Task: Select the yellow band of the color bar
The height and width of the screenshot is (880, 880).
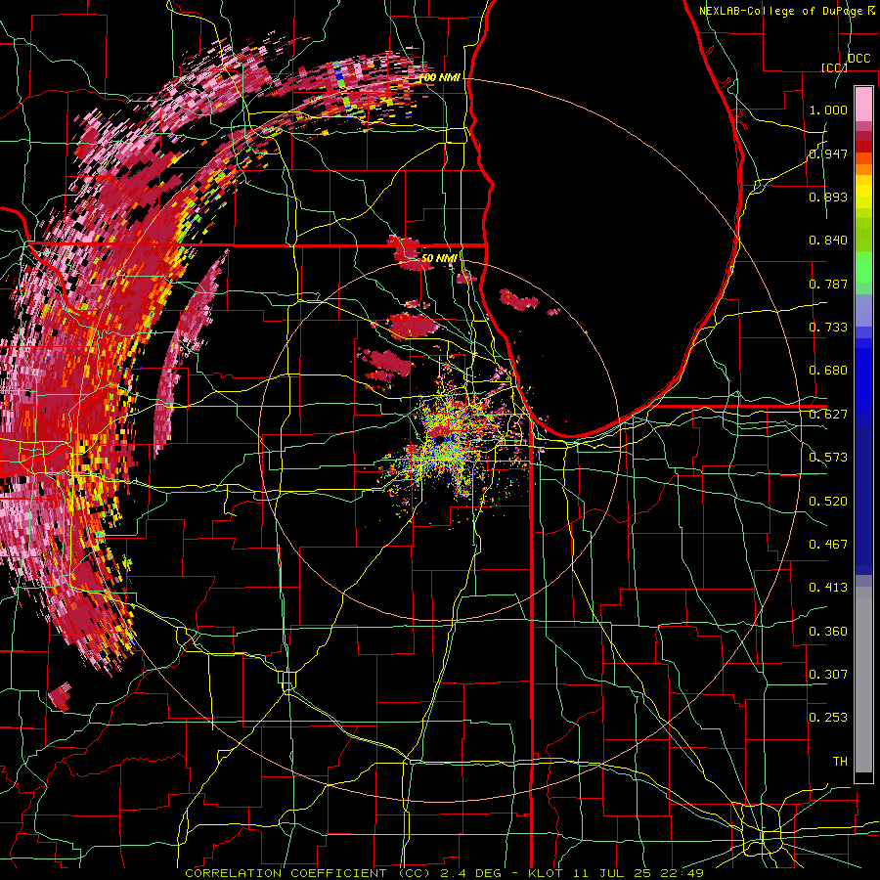Action: click(863, 193)
